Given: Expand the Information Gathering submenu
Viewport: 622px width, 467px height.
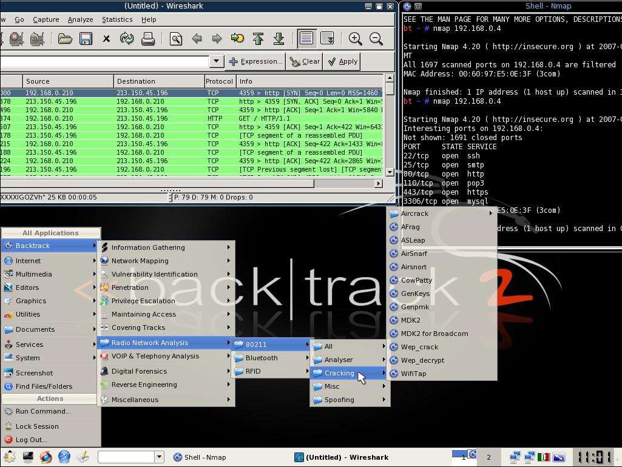Looking at the screenshot, I should click(x=166, y=247).
